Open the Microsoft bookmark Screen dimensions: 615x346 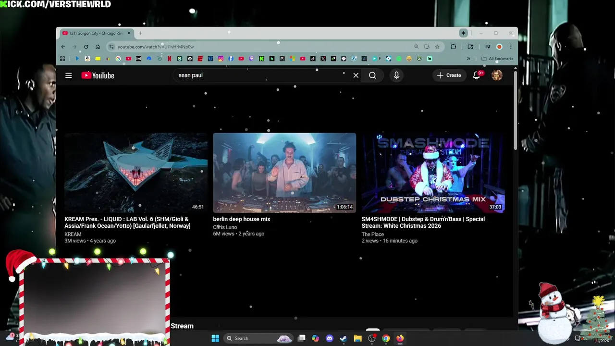tap(292, 59)
